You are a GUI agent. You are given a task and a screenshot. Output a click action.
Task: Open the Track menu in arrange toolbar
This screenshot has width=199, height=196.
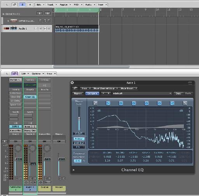pyautogui.click(x=52, y=5)
